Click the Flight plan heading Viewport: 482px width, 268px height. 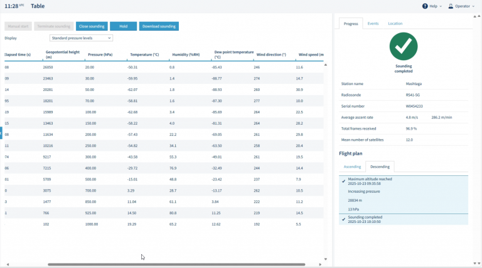[x=351, y=153]
